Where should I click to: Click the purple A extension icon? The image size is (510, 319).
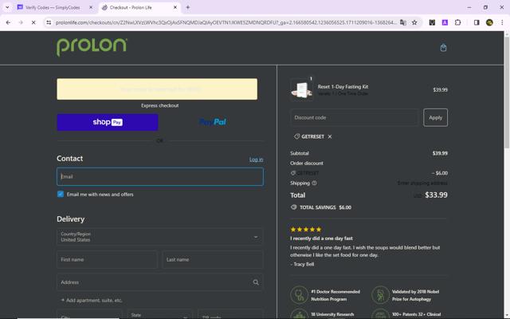pos(445,22)
